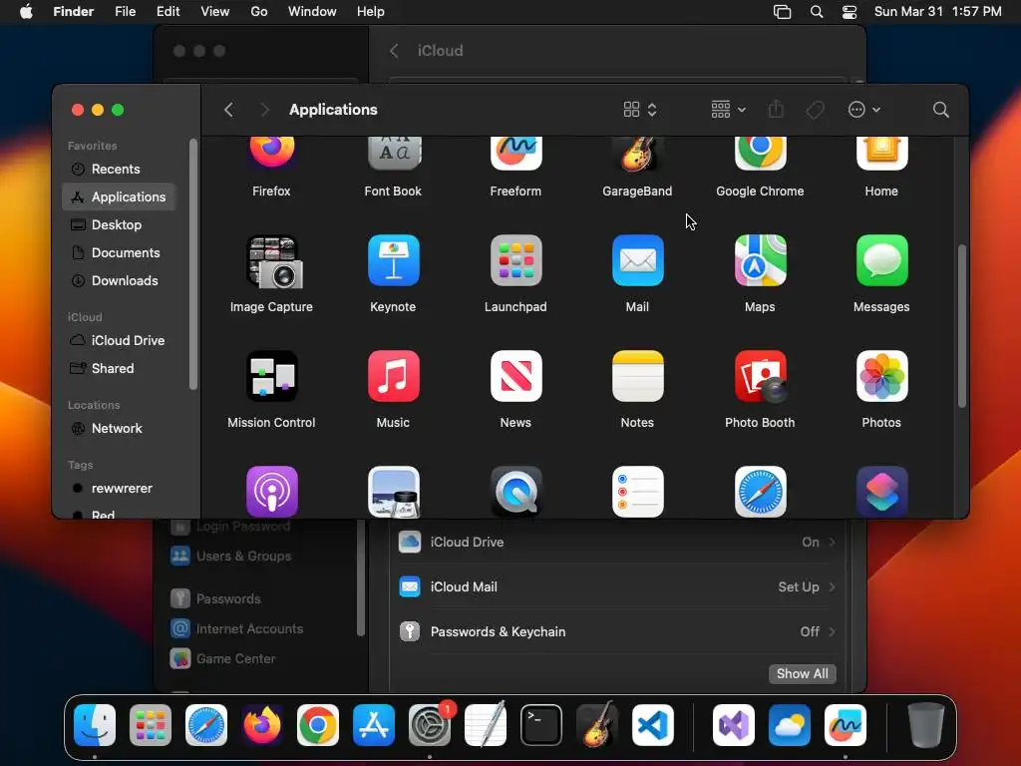Select Desktop in Finder sidebar

(x=119, y=224)
